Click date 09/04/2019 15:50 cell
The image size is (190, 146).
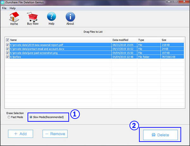point(123,53)
